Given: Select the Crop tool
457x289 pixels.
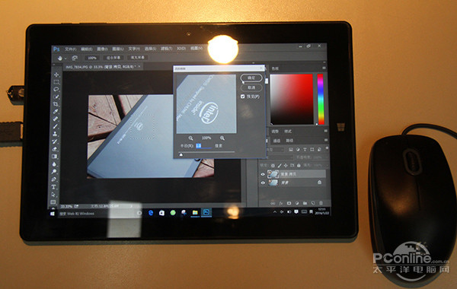Looking at the screenshot, I should [56, 104].
